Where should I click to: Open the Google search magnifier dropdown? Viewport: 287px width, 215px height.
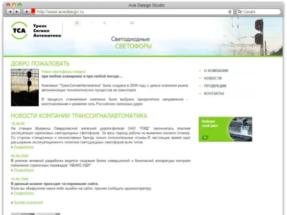coord(240,12)
